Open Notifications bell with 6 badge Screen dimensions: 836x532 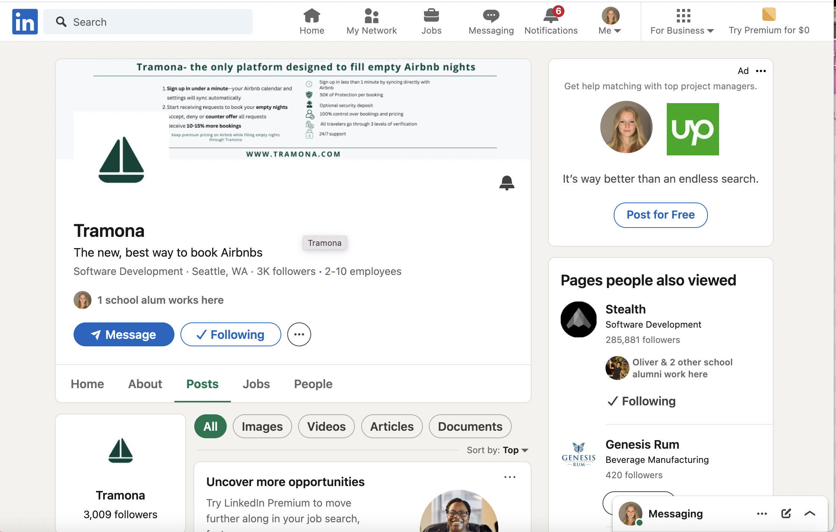(551, 22)
